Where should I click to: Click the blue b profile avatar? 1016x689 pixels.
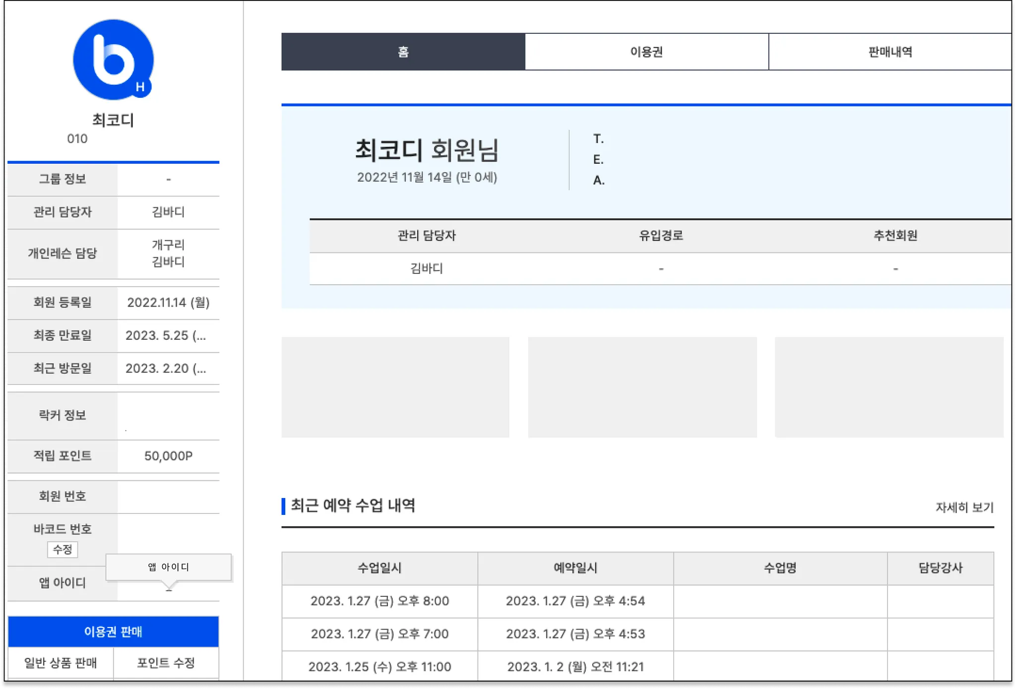tap(113, 60)
